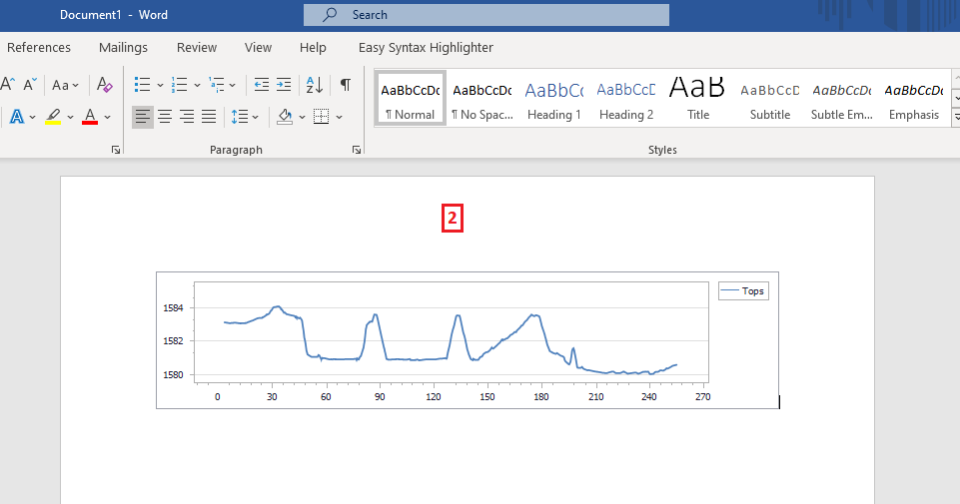The width and height of the screenshot is (960, 504).
Task: Toggle justify text alignment
Action: coord(209,117)
